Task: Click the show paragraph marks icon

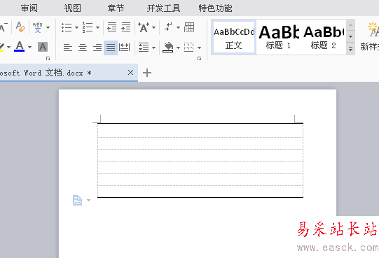Action: click(168, 27)
